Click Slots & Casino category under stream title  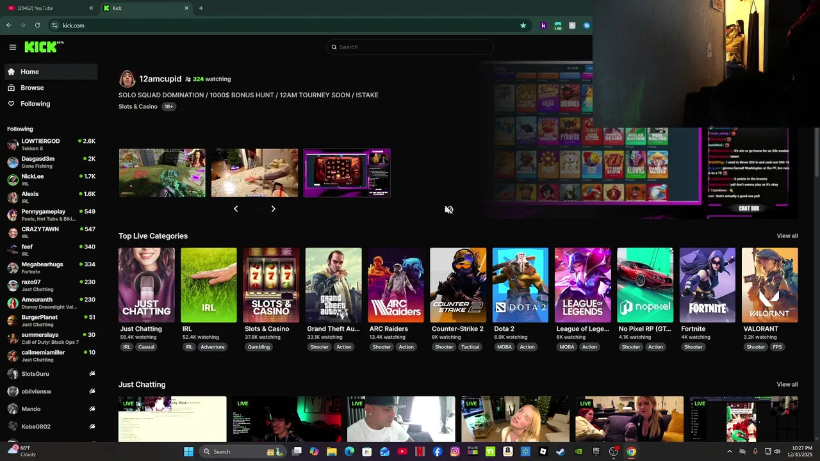pos(138,106)
